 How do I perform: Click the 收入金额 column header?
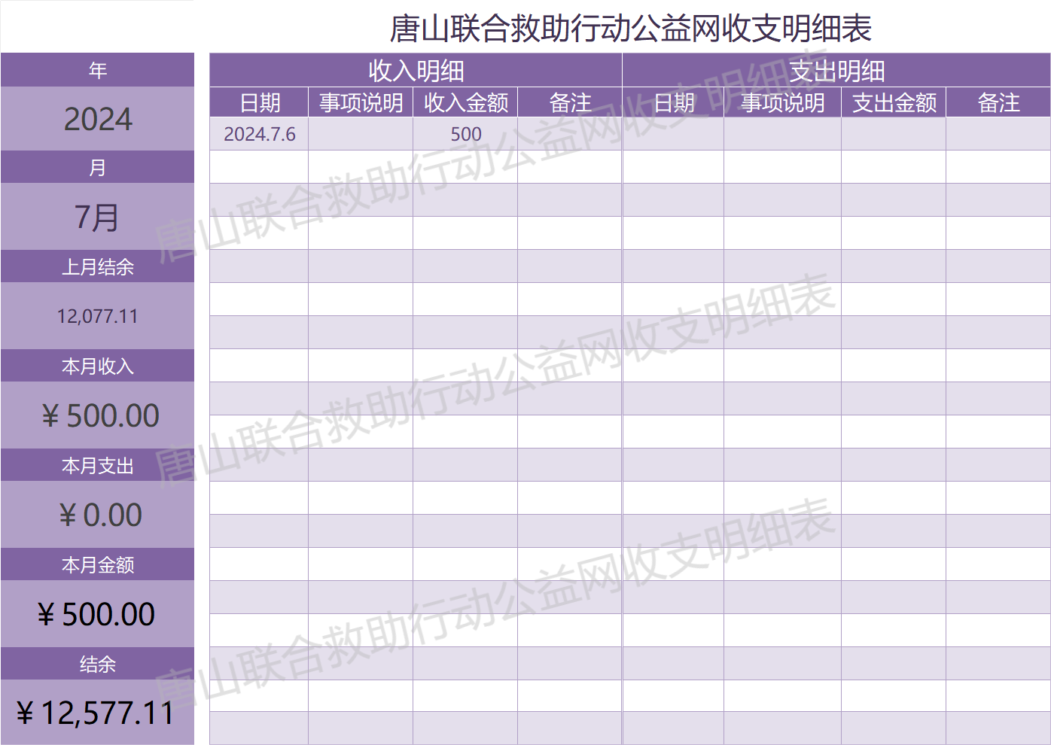click(x=465, y=102)
